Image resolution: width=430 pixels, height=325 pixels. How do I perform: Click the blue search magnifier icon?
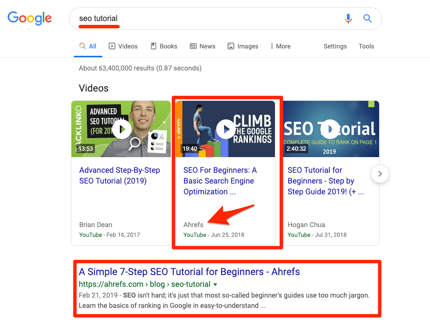point(367,18)
